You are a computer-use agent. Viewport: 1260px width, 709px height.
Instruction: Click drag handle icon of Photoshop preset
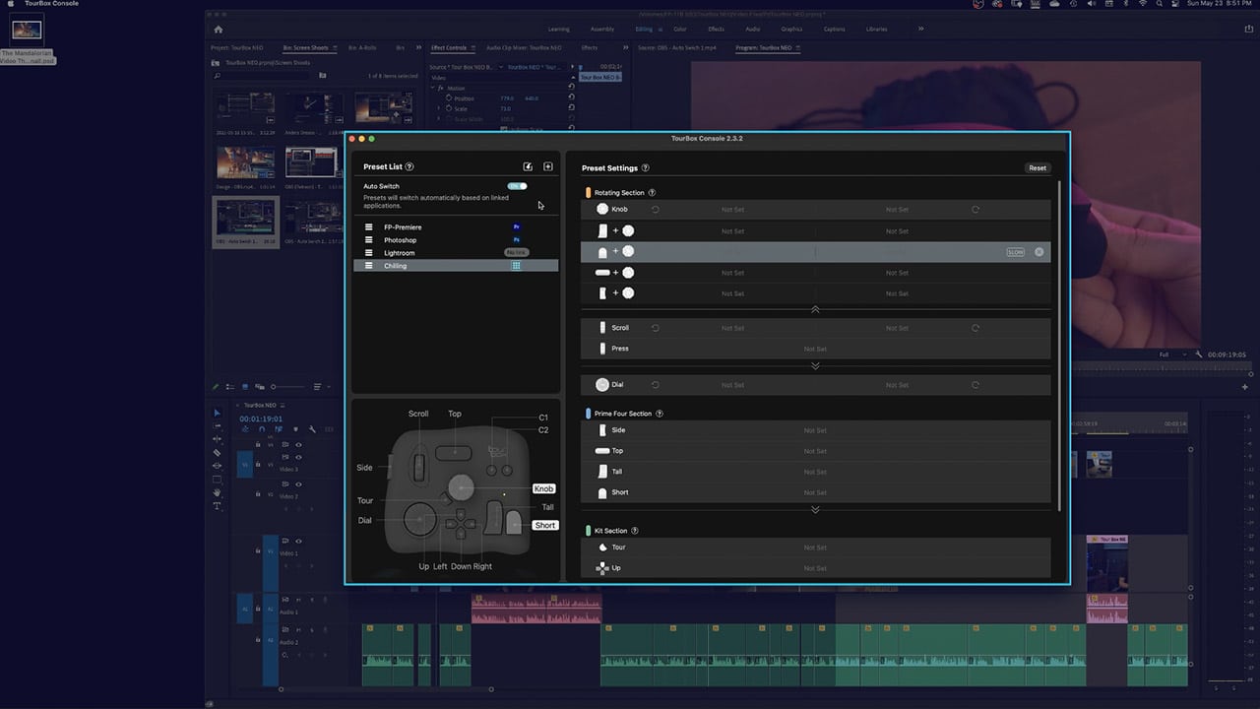point(369,240)
